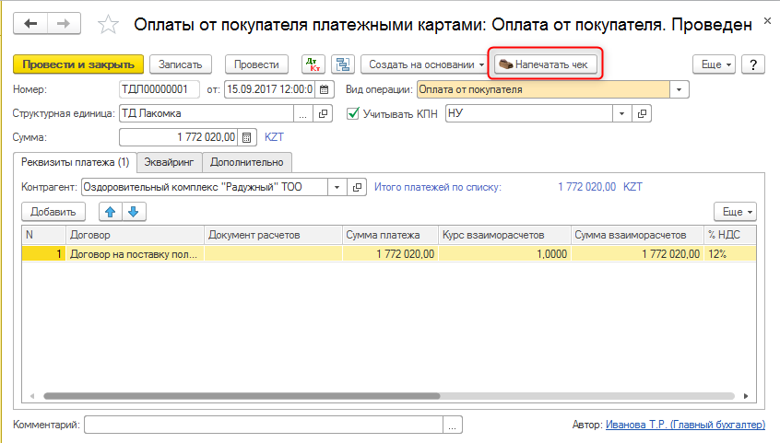Click into the Комментарий input field
The width and height of the screenshot is (780, 443).
(264, 425)
